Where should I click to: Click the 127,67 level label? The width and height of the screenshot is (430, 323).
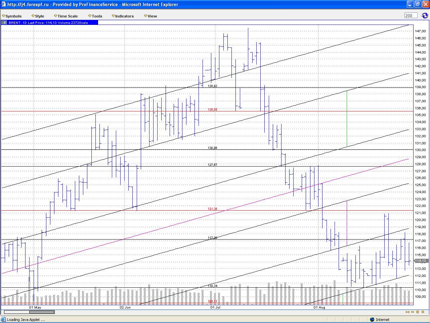[x=212, y=165]
